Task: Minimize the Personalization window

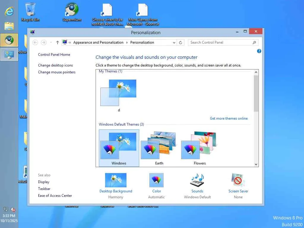Action: pyautogui.click(x=237, y=32)
